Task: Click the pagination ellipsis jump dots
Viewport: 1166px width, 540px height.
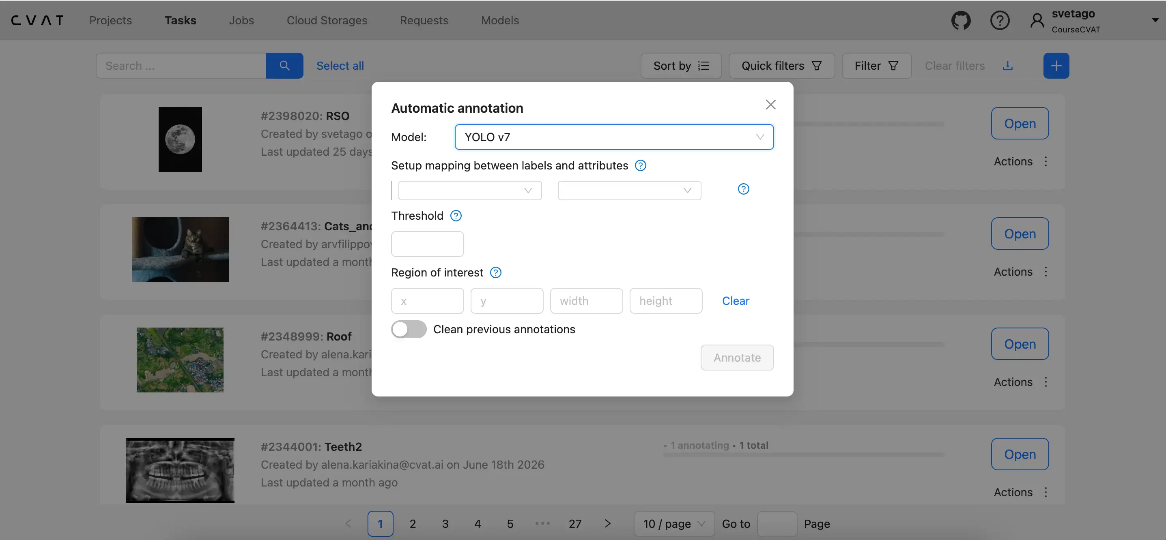Action: 542,524
